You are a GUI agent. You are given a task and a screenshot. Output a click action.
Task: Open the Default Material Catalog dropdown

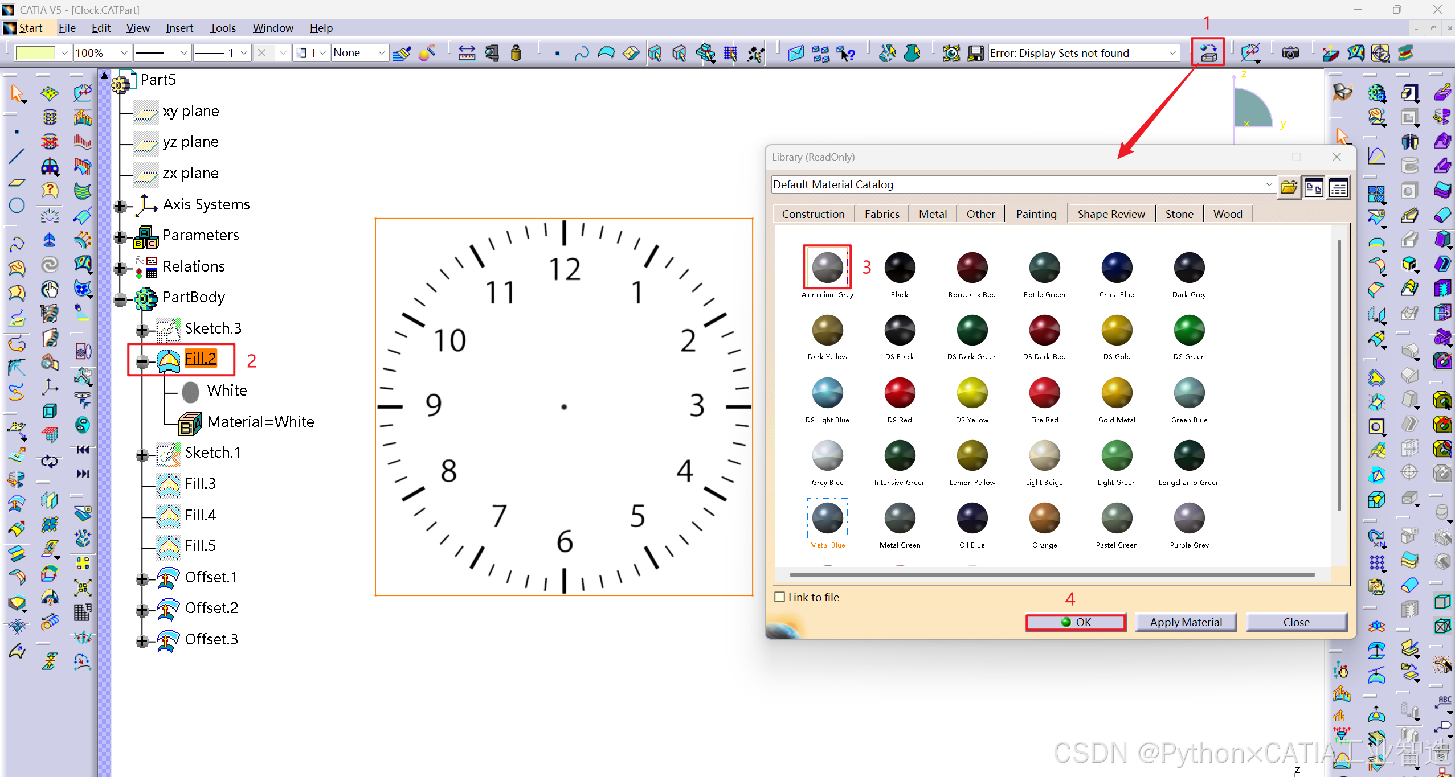pyautogui.click(x=1269, y=184)
